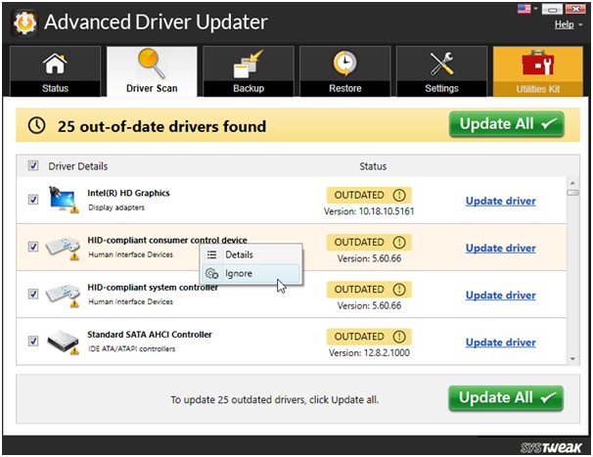
Task: Uncheck Standard SATA AHCI Controller checkbox
Action: tap(33, 341)
